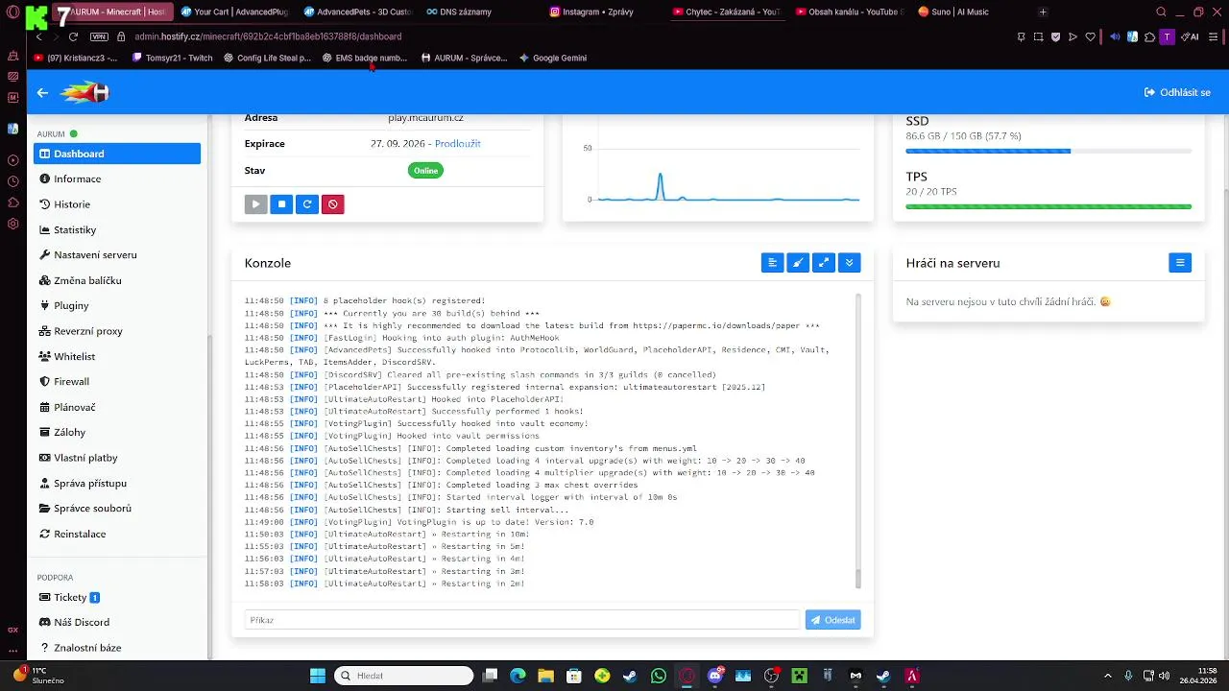Viewport: 1229px width, 691px height.
Task: Click the Hostify rocket logo
Action: click(x=85, y=93)
